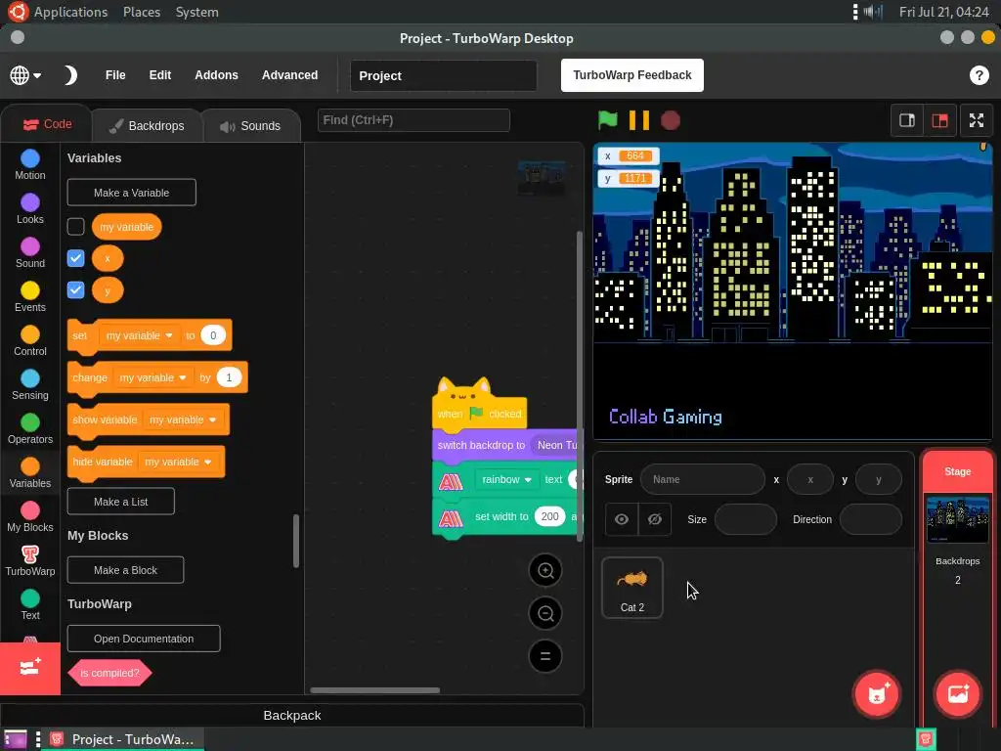
Task: Click Open Documentation button
Action: [x=144, y=638]
